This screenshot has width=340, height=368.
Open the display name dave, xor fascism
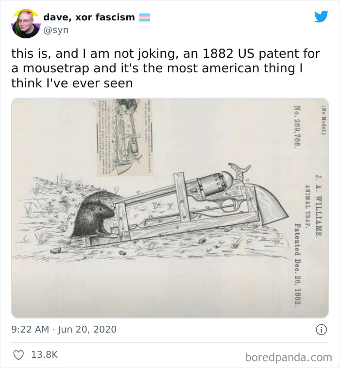[x=89, y=17]
